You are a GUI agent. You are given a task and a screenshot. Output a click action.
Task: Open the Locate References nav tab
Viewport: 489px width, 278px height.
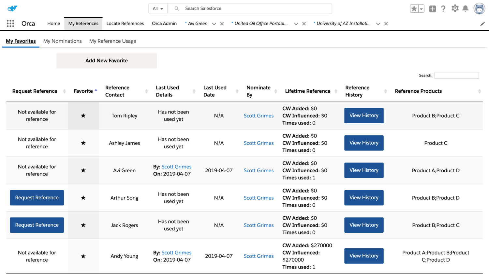coord(125,23)
